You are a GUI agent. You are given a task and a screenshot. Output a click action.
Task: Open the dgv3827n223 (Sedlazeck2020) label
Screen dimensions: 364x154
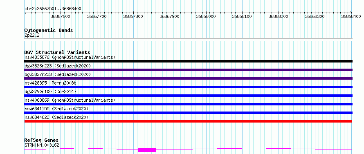58,74
